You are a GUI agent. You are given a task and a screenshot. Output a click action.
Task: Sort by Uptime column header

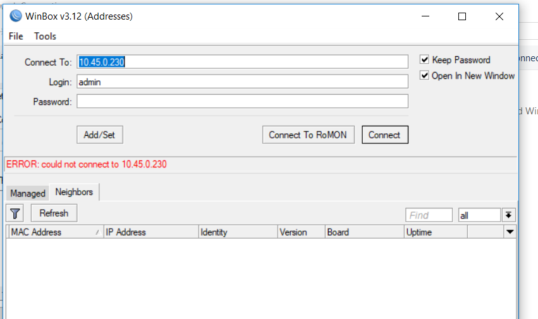tap(436, 232)
